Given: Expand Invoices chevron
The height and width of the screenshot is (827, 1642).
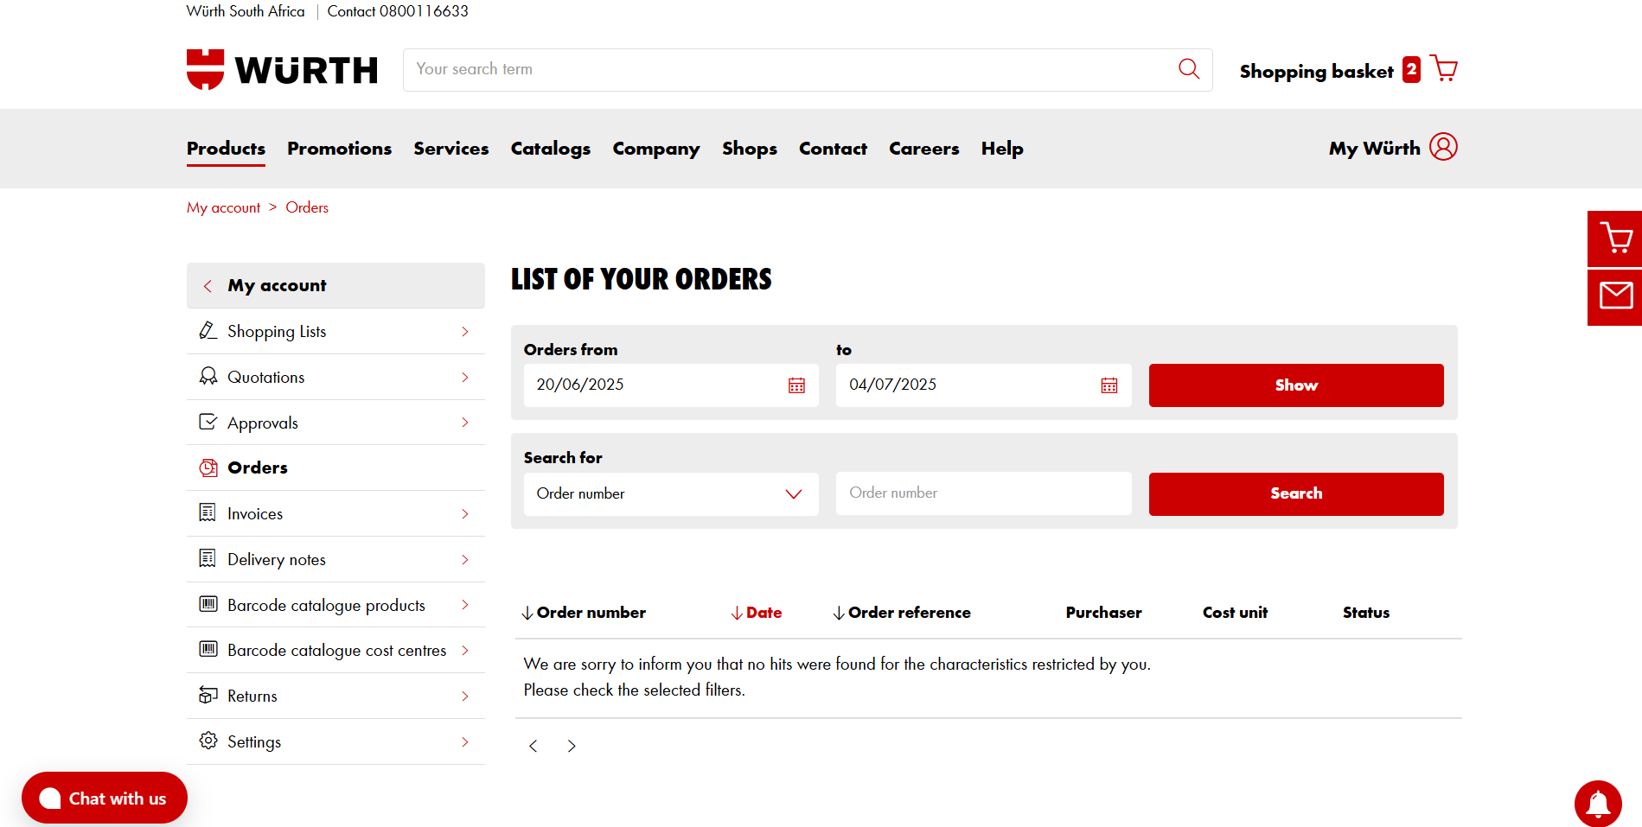Looking at the screenshot, I should click(465, 514).
